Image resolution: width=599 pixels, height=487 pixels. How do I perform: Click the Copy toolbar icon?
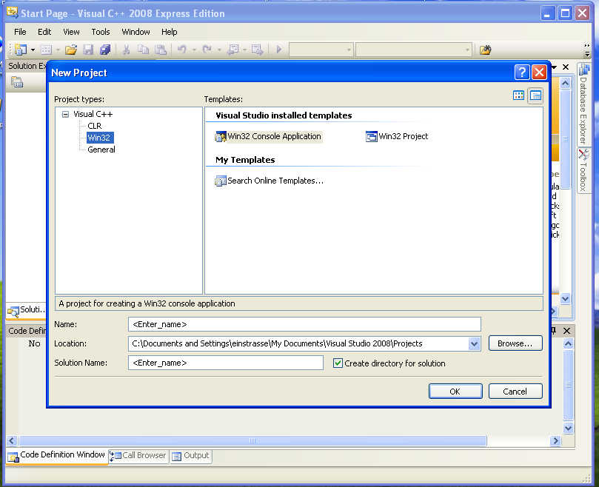point(143,50)
